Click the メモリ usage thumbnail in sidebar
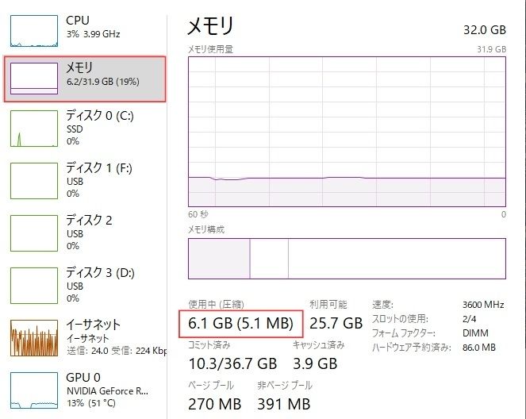526x419 pixels. click(x=34, y=79)
